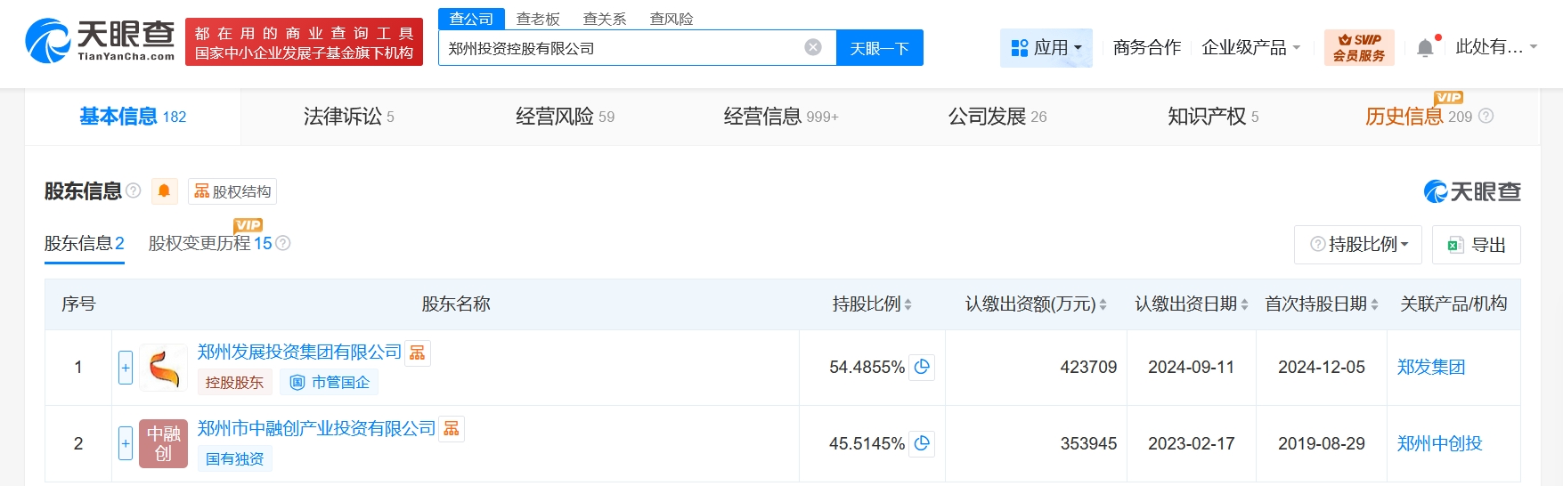The height and width of the screenshot is (486, 1563).
Task: Expand row 1 shareholder details
Action: click(x=126, y=368)
